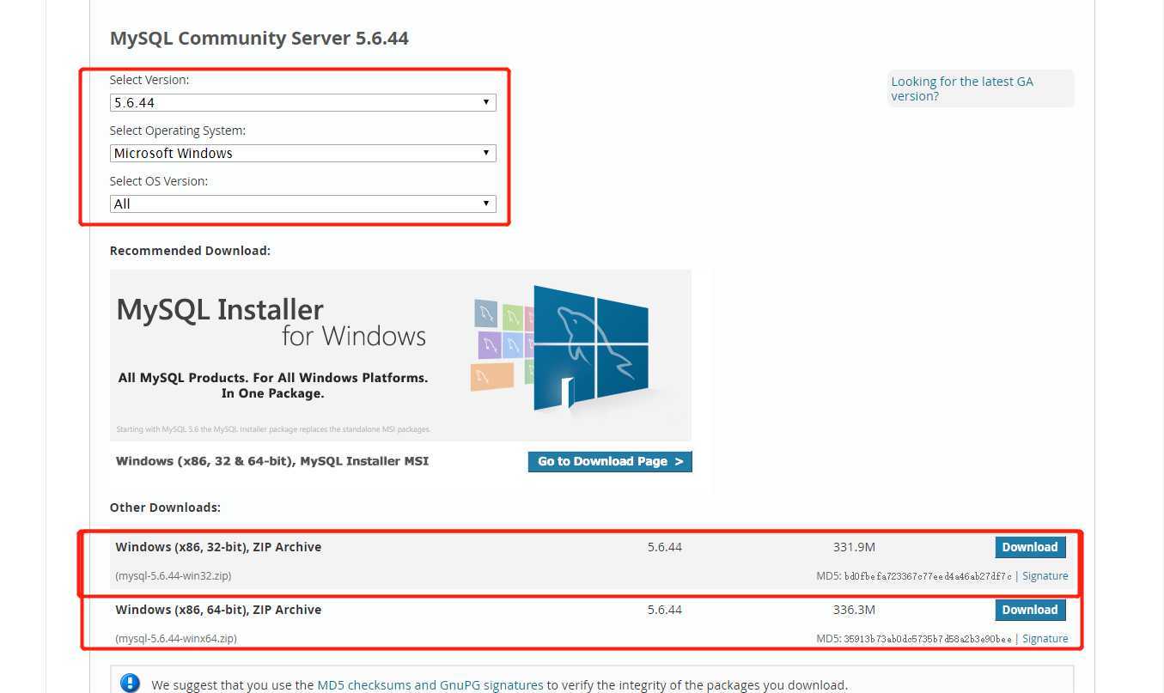Screen dimensions: 1164x693
Task: Download the Windows 64-bit ZIP Archive
Action: coord(1030,610)
